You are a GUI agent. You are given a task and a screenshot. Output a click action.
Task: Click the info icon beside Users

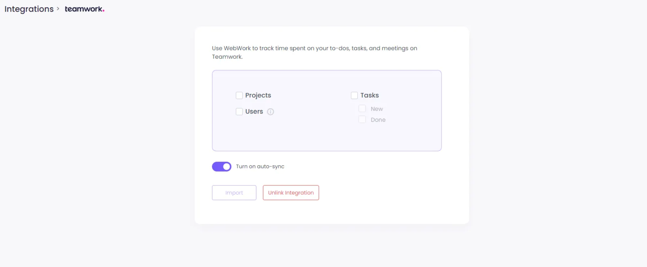pyautogui.click(x=270, y=112)
